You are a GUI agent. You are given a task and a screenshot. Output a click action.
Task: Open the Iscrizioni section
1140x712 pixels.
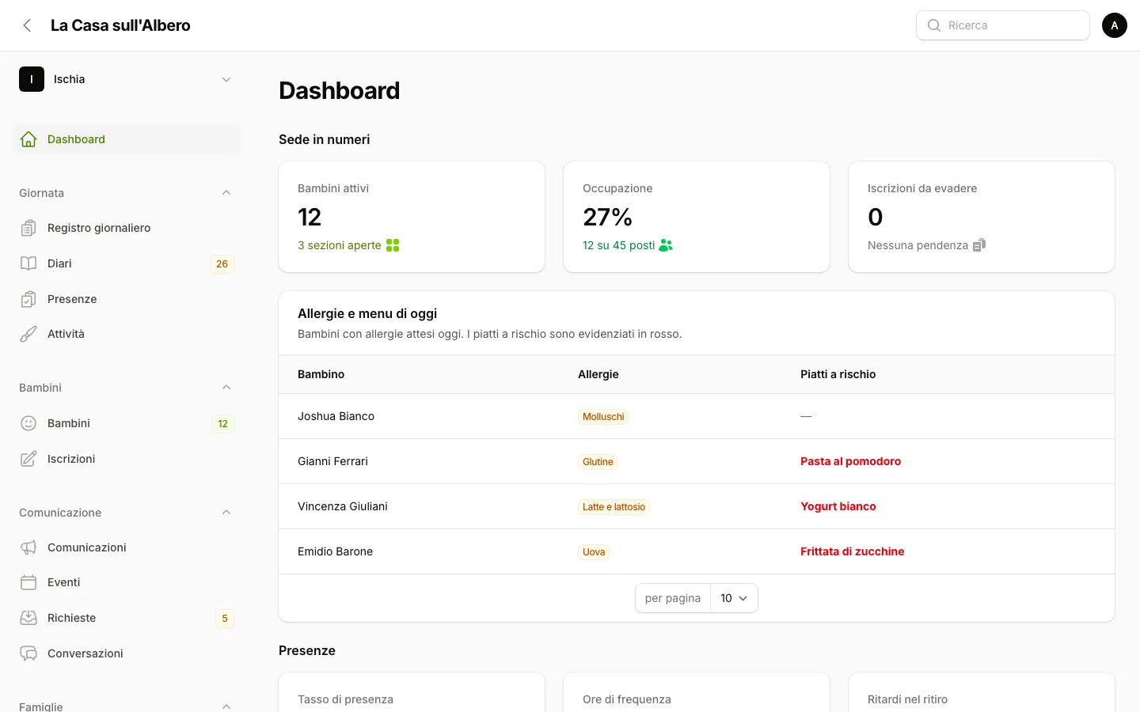point(127,459)
